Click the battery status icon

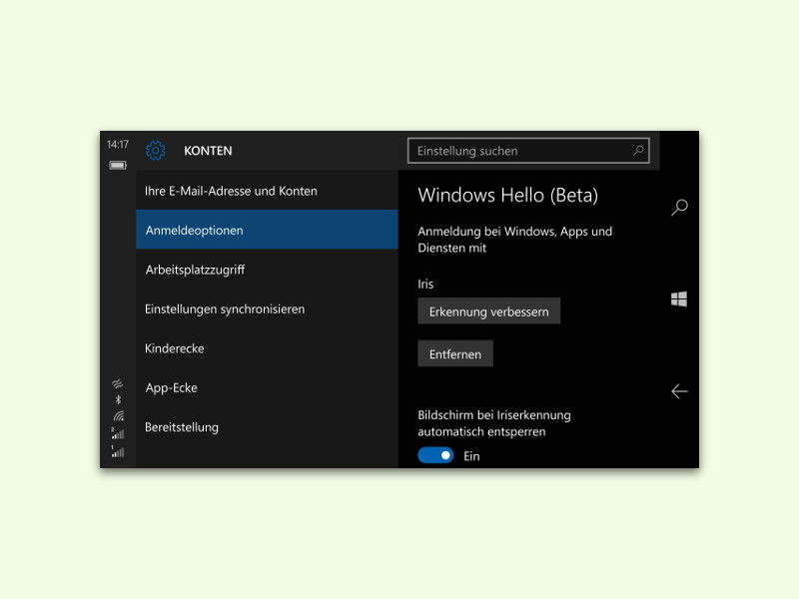click(118, 165)
